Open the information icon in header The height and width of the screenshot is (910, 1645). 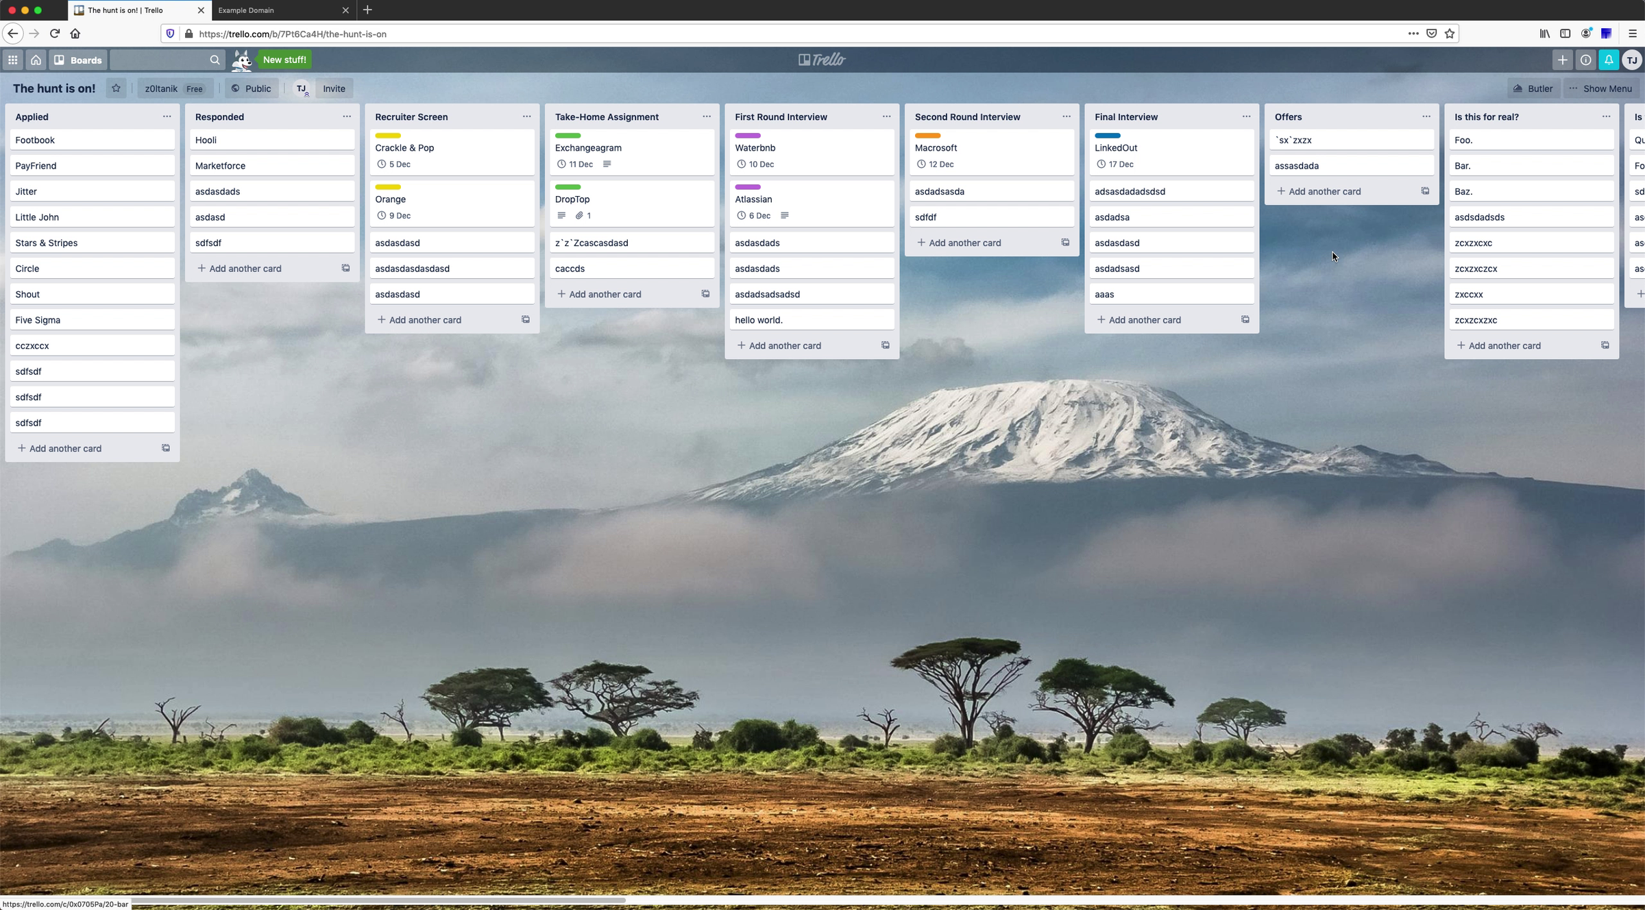click(x=1585, y=60)
